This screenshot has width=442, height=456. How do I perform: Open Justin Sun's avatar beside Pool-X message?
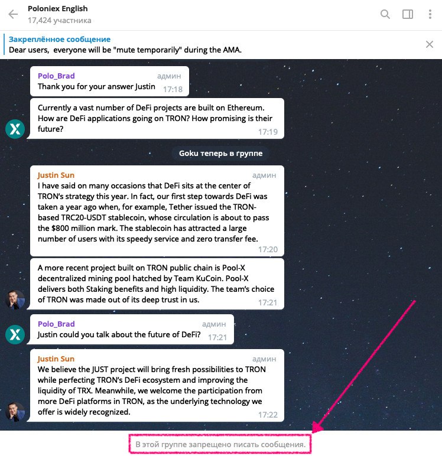pyautogui.click(x=15, y=299)
